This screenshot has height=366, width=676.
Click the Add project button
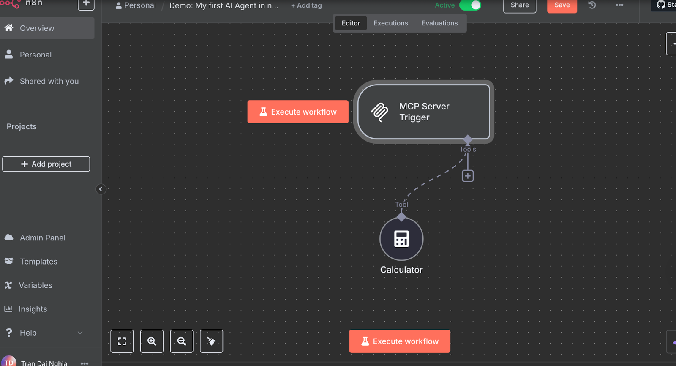46,164
